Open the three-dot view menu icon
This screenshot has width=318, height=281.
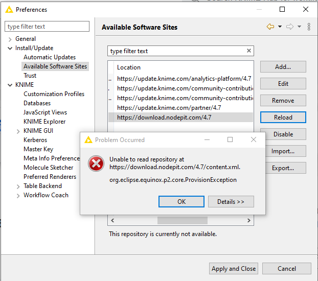click(309, 27)
